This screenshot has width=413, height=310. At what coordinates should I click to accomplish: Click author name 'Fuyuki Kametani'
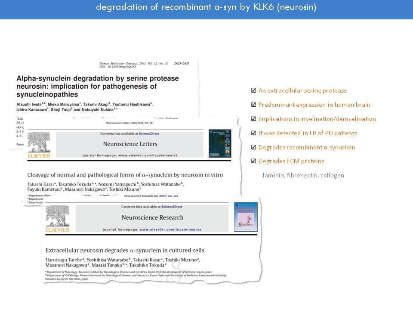pyautogui.click(x=44, y=189)
